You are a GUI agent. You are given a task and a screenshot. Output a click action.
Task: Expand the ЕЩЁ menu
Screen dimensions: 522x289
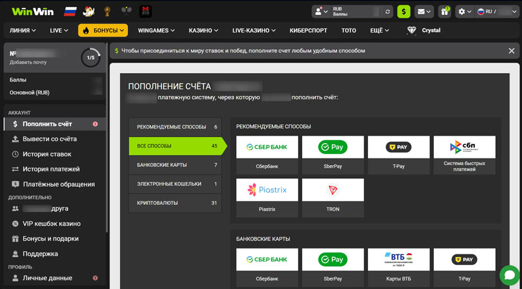[x=380, y=30]
